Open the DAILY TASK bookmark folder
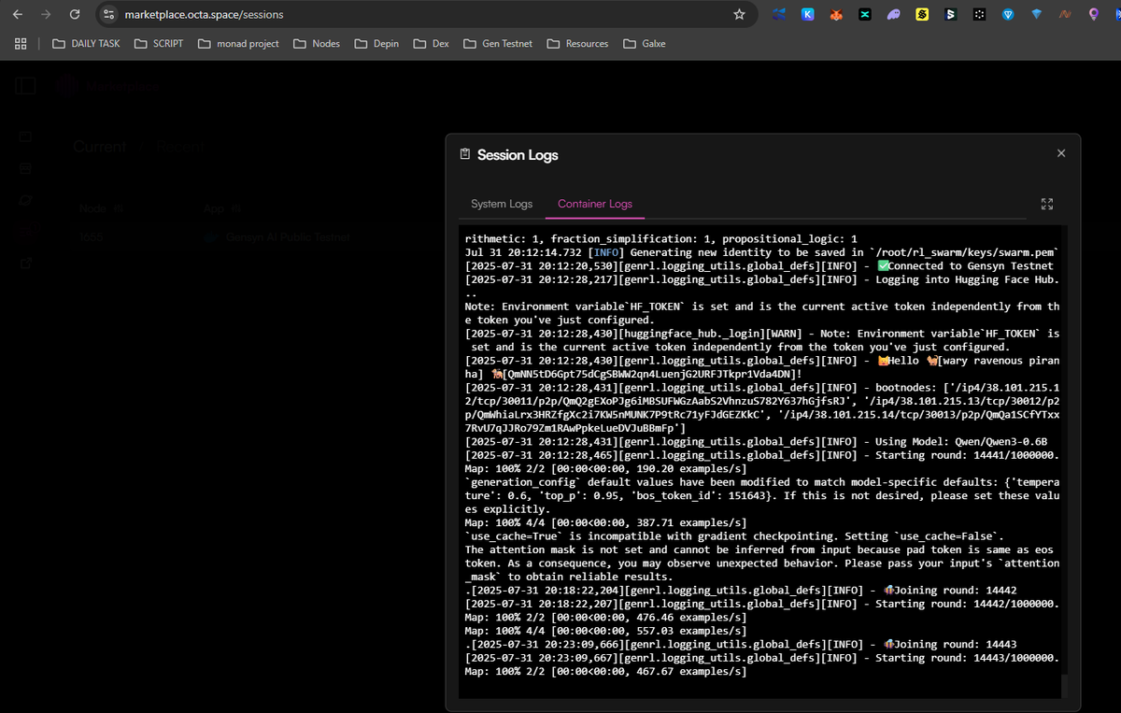The width and height of the screenshot is (1121, 713). click(x=86, y=43)
